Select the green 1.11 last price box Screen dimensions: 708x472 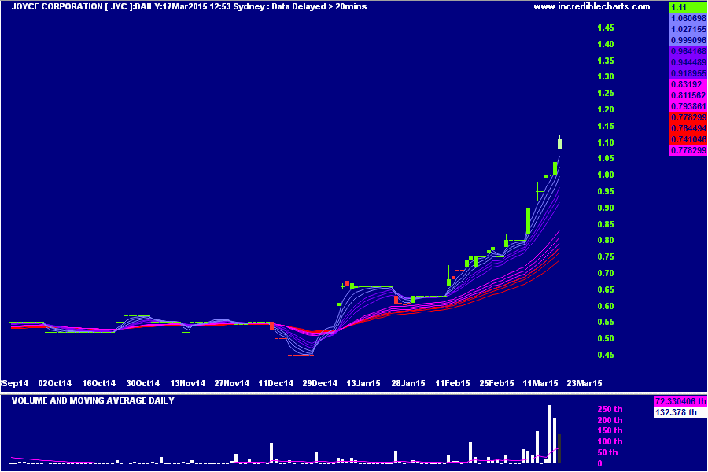tap(688, 7)
